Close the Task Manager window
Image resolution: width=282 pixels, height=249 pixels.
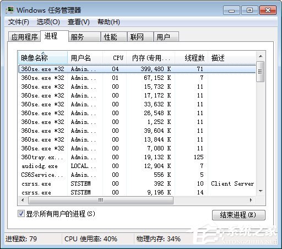click(x=268, y=10)
